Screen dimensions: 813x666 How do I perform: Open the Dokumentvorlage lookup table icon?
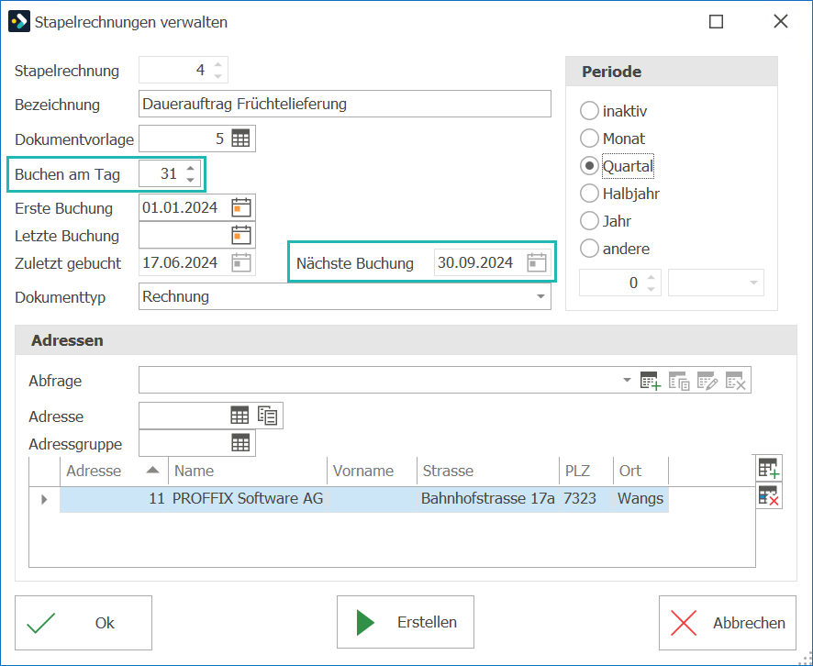click(240, 139)
